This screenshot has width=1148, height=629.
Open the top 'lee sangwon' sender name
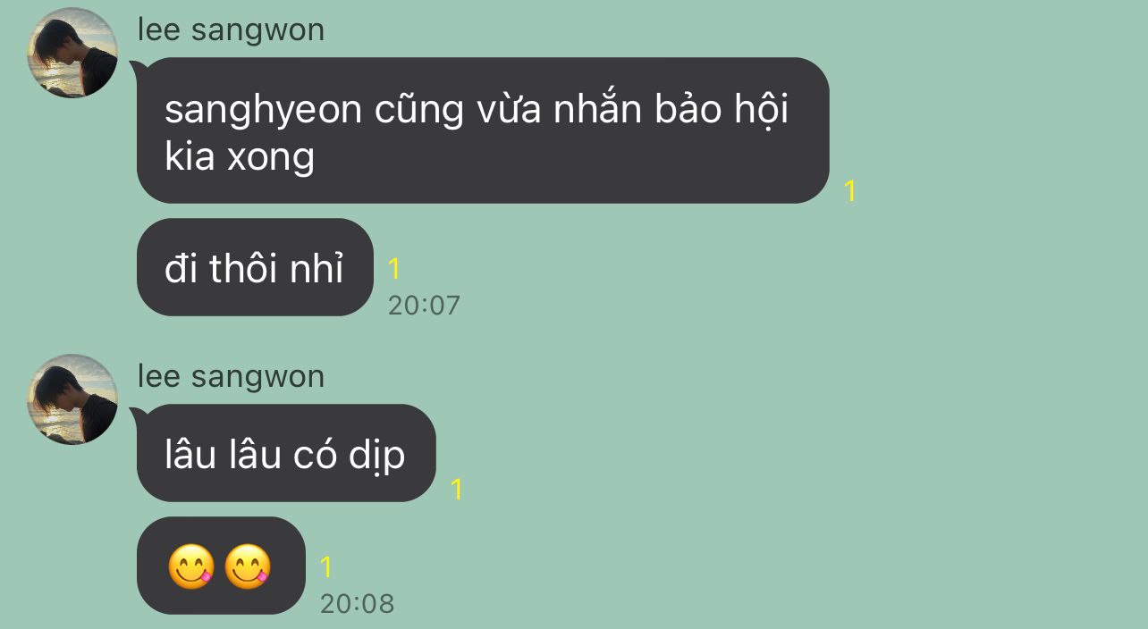click(x=231, y=29)
